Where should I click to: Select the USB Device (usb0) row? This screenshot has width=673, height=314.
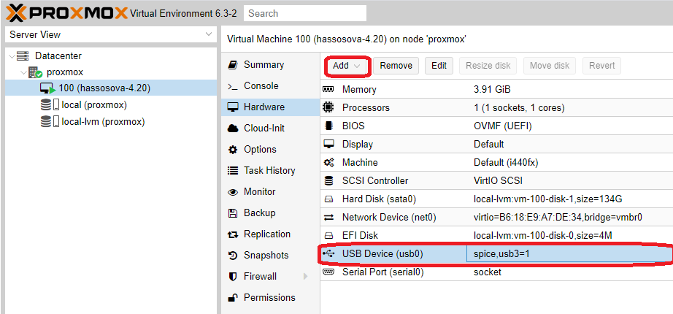(x=496, y=254)
